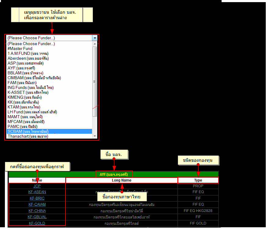The width and height of the screenshot is (267, 230).
Task: Open the KF-GBLVAL fund link
Action: [37, 217]
